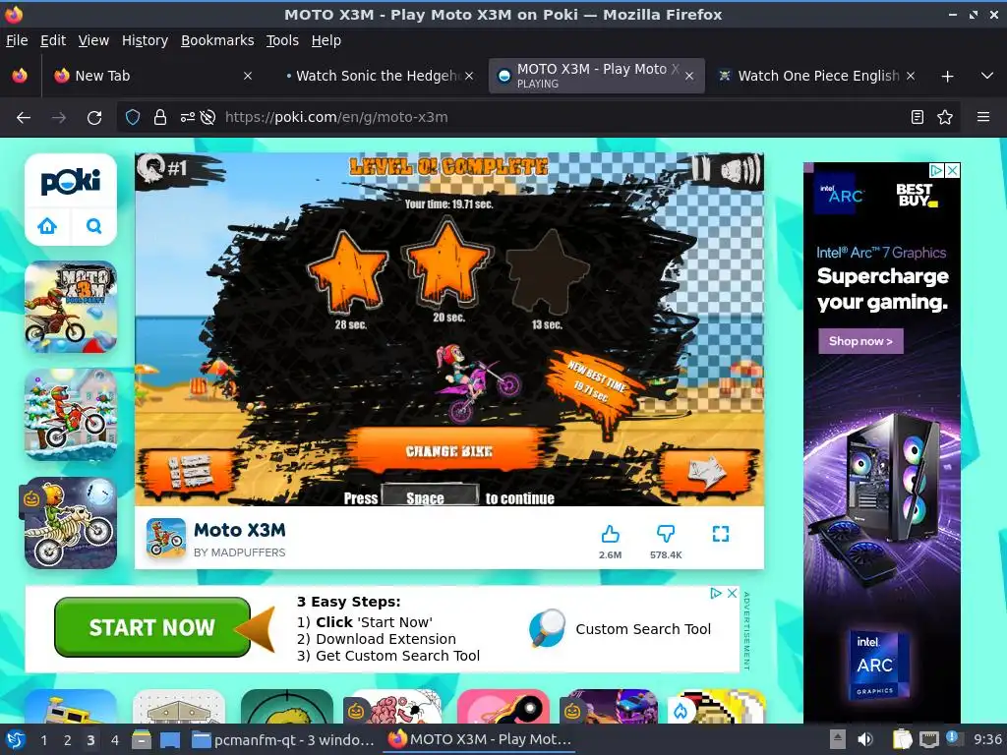Viewport: 1007px width, 755px height.
Task: Switch to virtual desktop 1
Action: (x=43, y=740)
